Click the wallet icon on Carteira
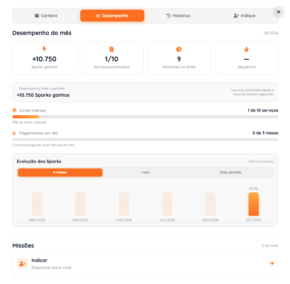This screenshot has width=290, height=284. click(x=37, y=16)
